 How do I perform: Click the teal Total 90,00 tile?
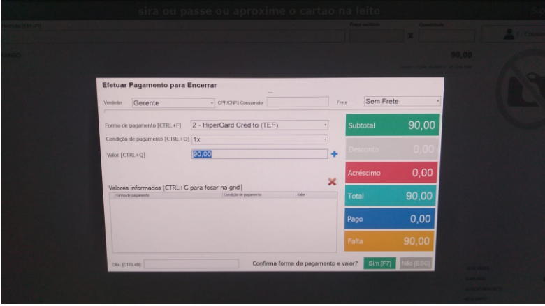tap(391, 196)
